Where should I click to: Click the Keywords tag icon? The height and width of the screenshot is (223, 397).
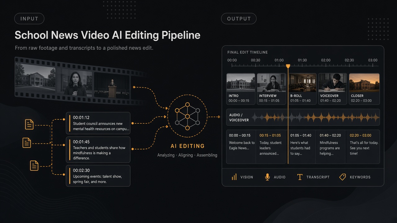tap(342, 177)
